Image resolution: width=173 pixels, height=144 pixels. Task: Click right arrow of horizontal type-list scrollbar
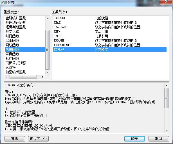click(x=42, y=77)
